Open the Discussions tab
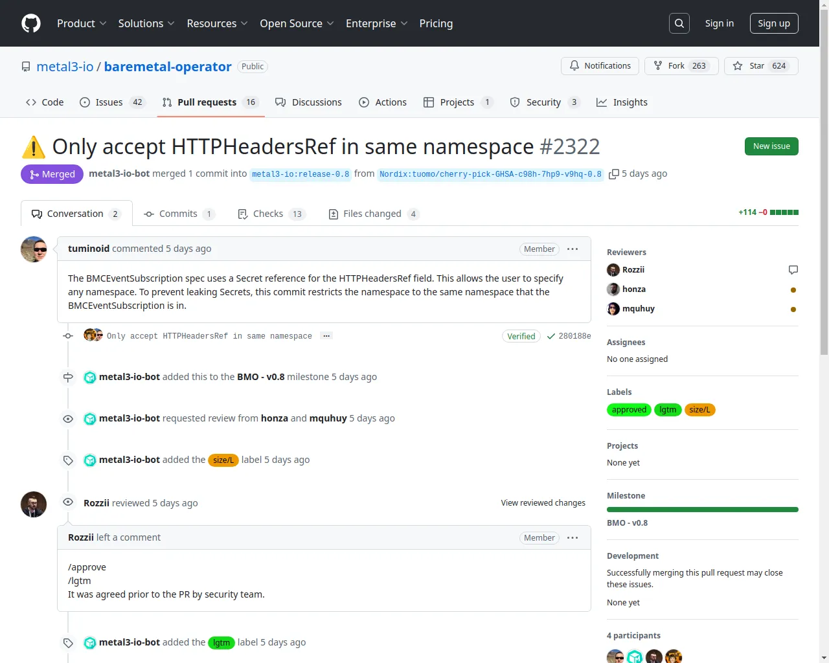Image resolution: width=829 pixels, height=663 pixels. pos(308,102)
